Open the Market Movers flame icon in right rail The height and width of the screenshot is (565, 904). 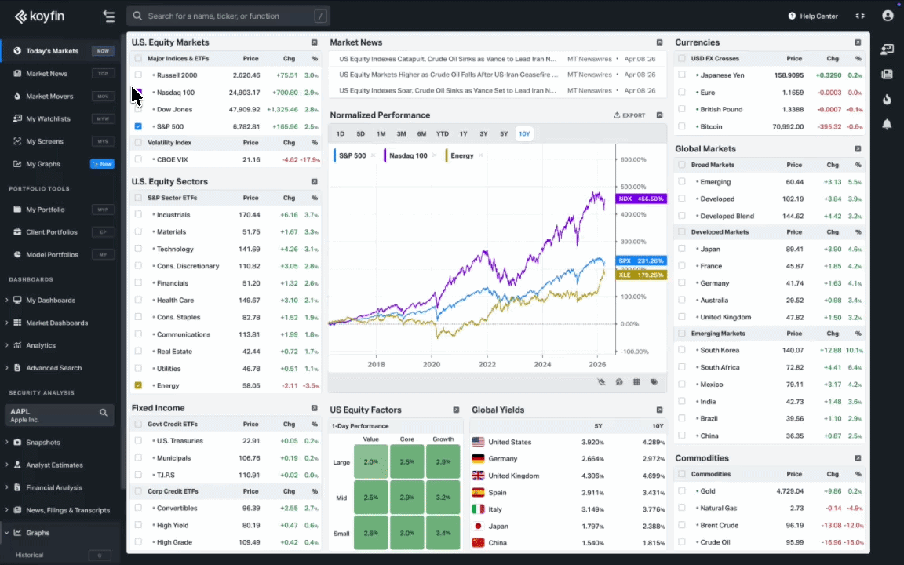[x=887, y=99]
